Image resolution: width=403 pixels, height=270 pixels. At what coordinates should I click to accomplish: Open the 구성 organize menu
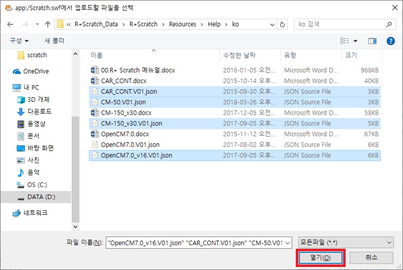(x=19, y=41)
